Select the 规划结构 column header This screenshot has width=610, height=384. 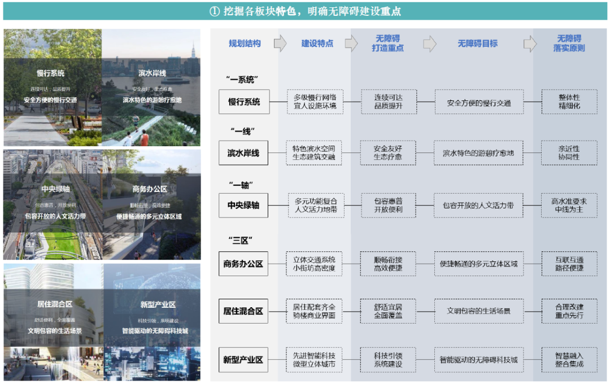[x=245, y=43]
